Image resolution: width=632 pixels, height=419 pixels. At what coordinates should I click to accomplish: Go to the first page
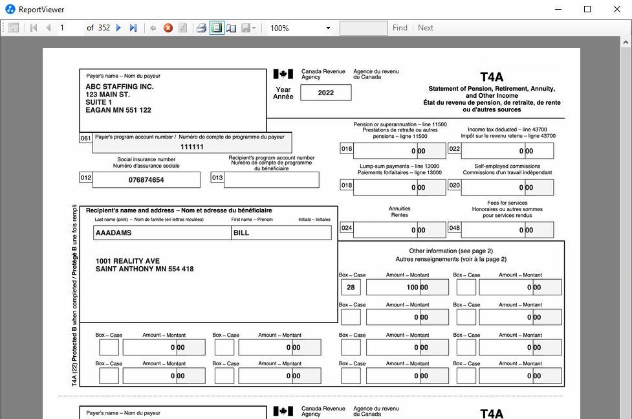pos(34,28)
